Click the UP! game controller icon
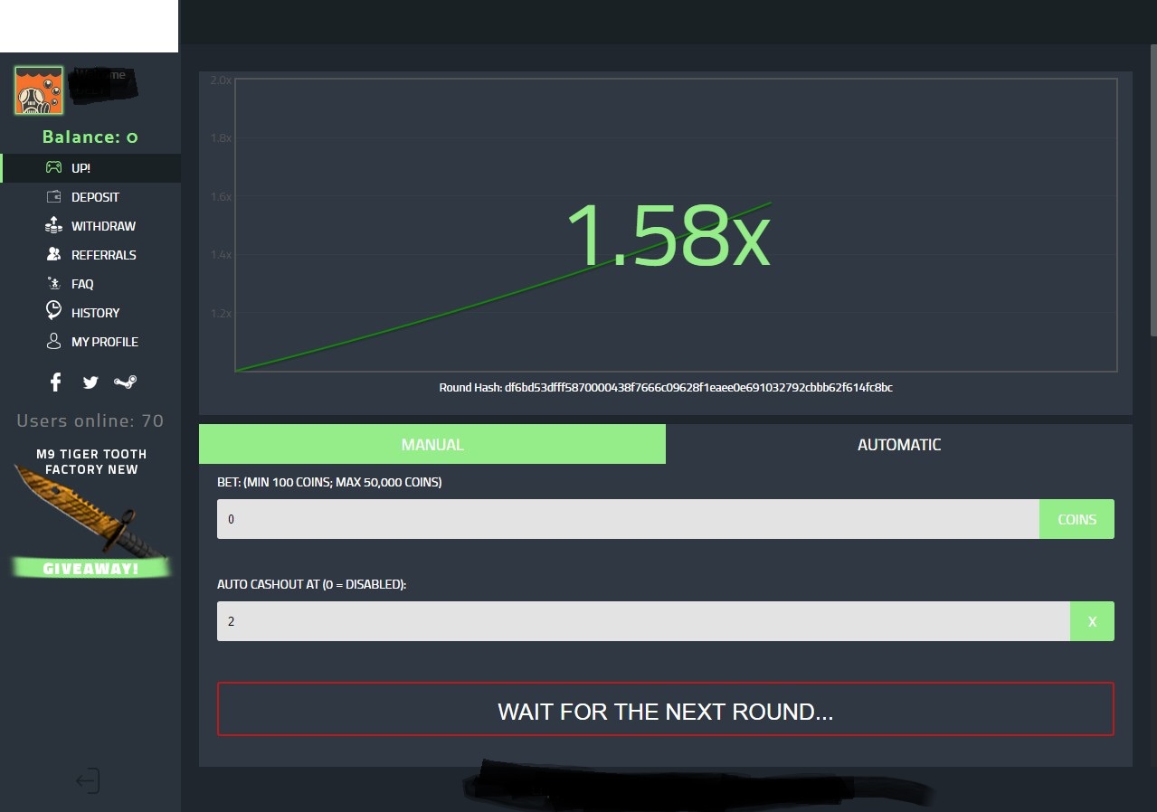The image size is (1157, 812). (x=54, y=168)
